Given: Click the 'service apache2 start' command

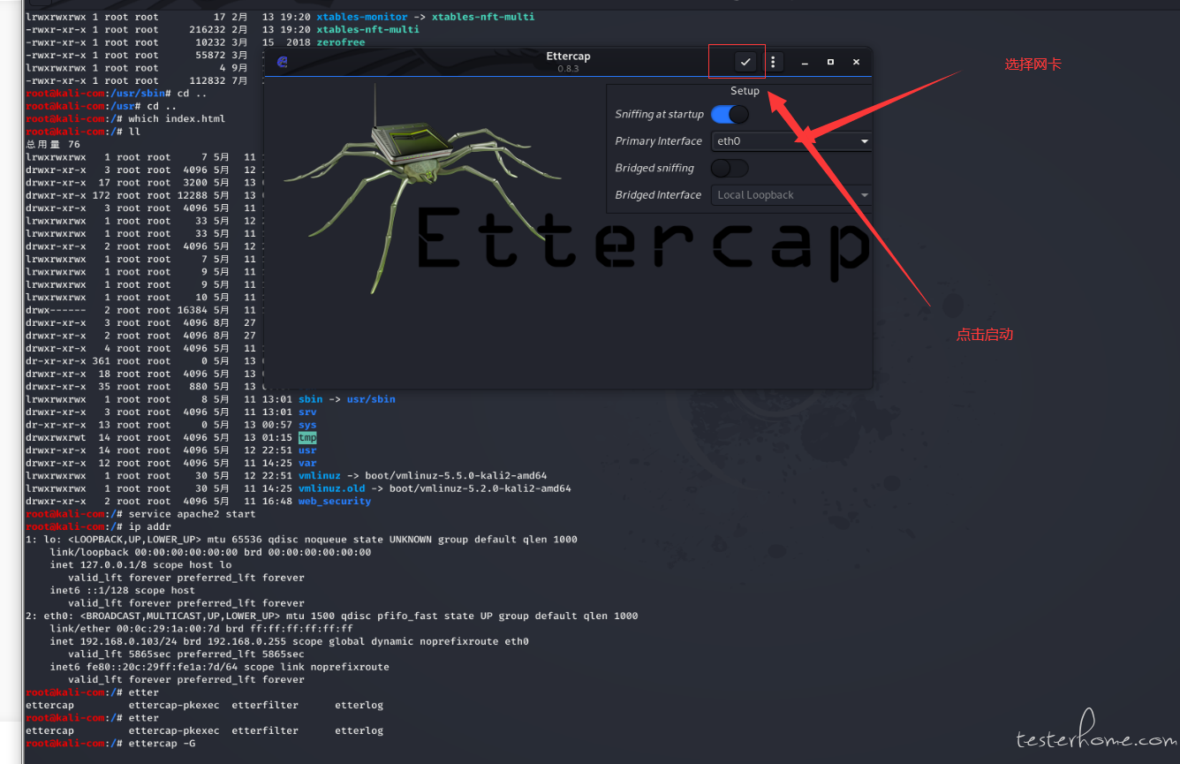Looking at the screenshot, I should [x=192, y=514].
